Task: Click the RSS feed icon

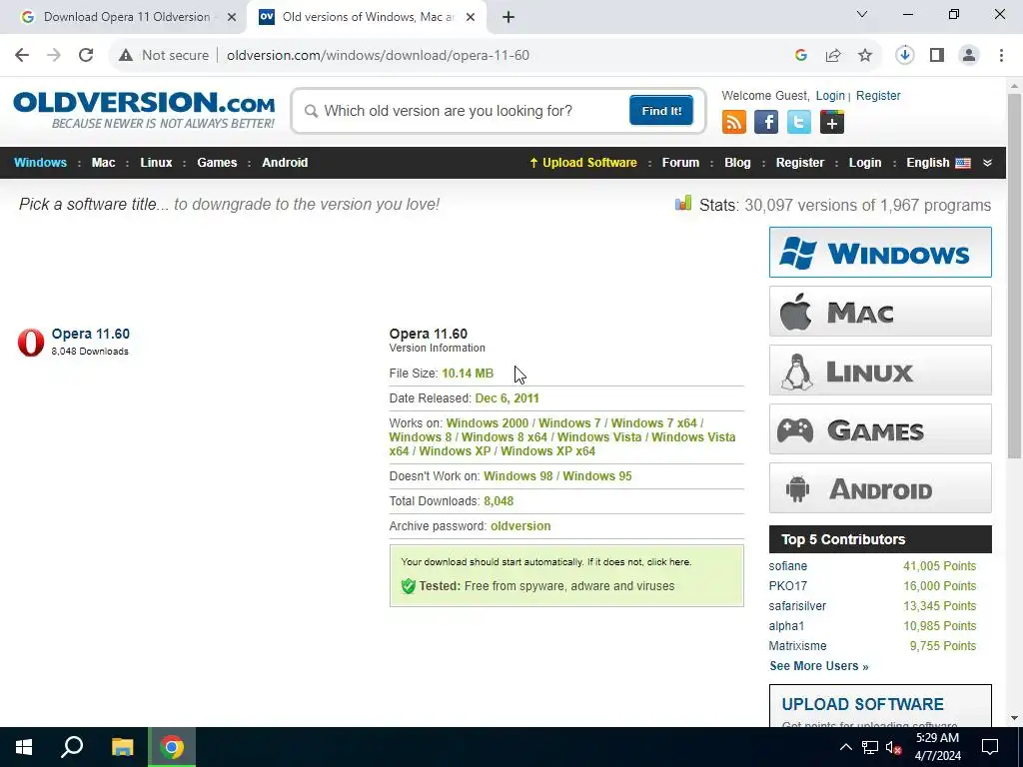Action: pos(734,122)
